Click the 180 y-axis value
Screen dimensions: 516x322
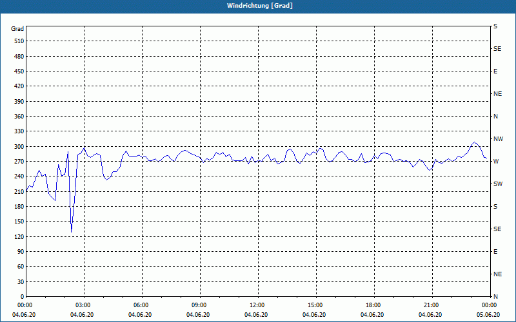[19, 207]
